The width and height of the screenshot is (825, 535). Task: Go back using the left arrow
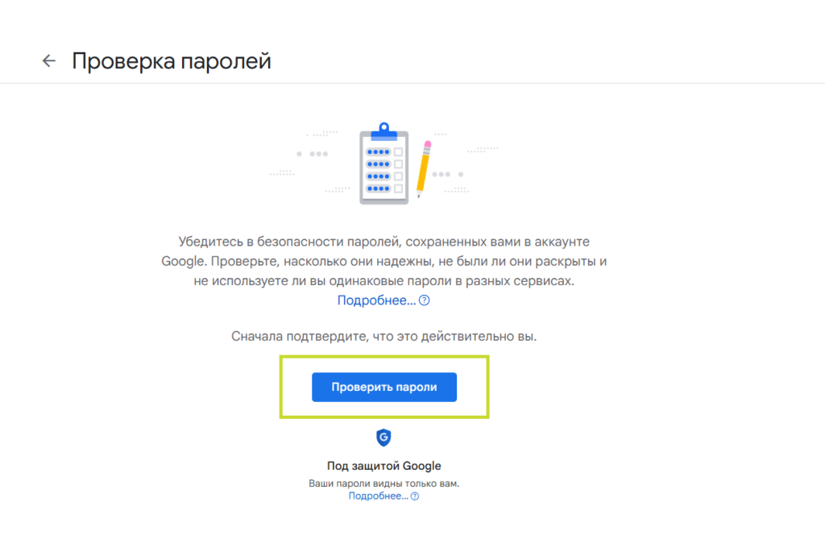pyautogui.click(x=49, y=61)
